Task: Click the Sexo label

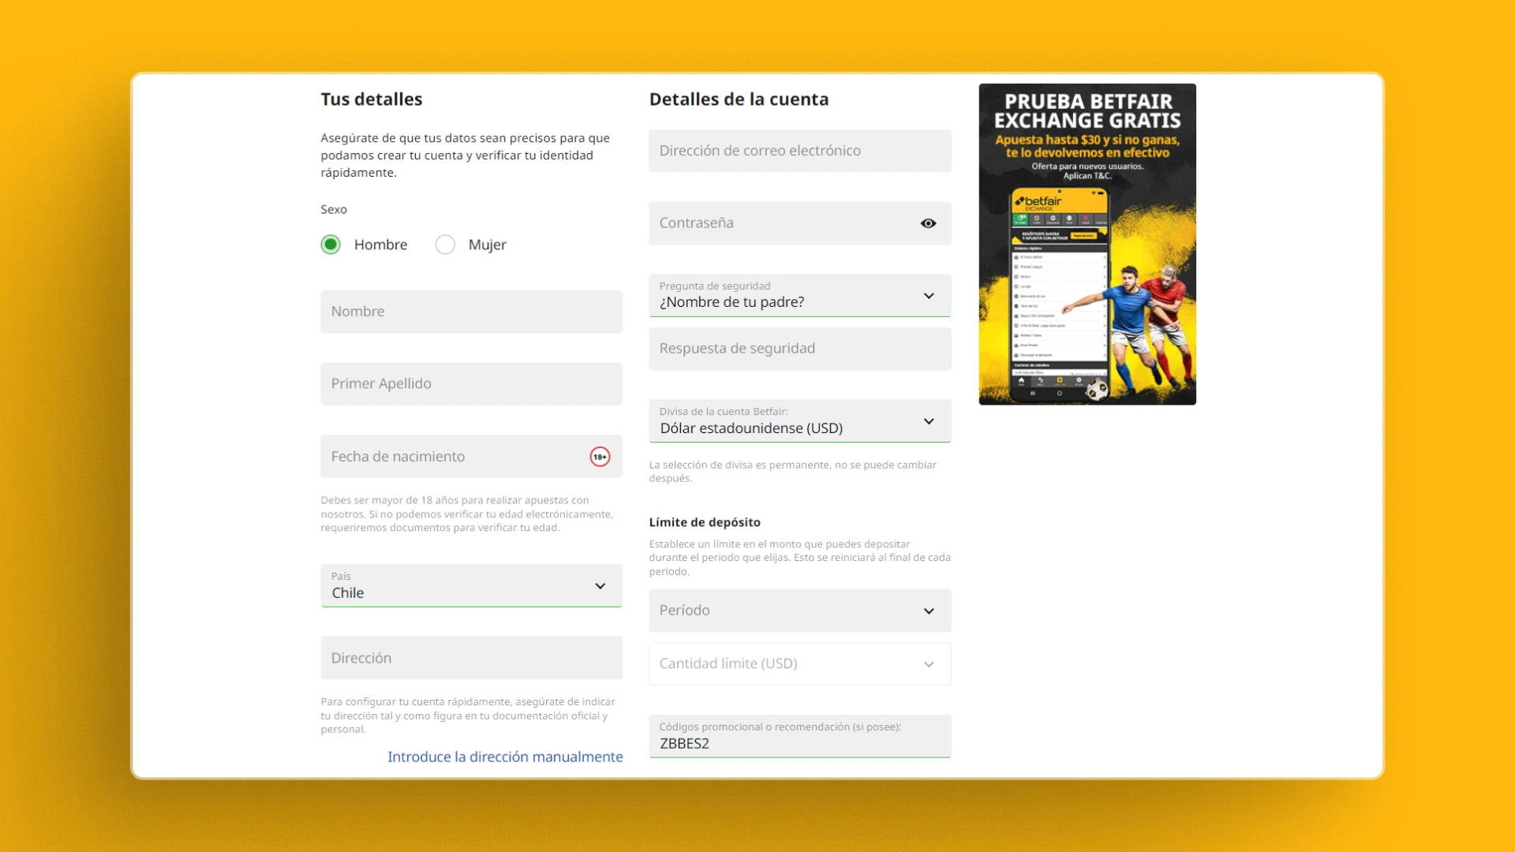Action: 334,209
